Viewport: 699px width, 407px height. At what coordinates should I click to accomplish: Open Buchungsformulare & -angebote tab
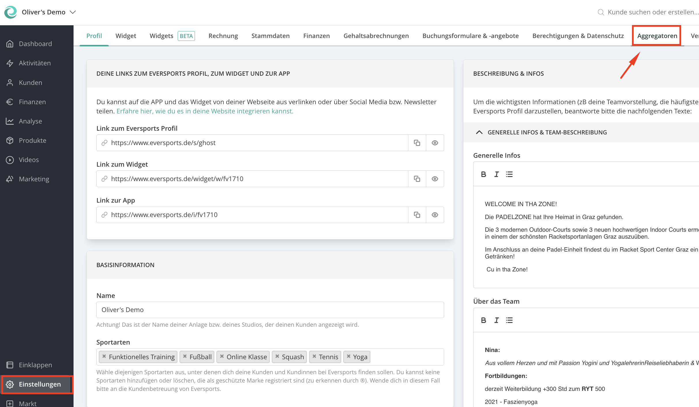tap(470, 36)
